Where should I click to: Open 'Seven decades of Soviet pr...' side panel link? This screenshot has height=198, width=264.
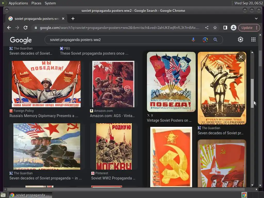click(220, 133)
